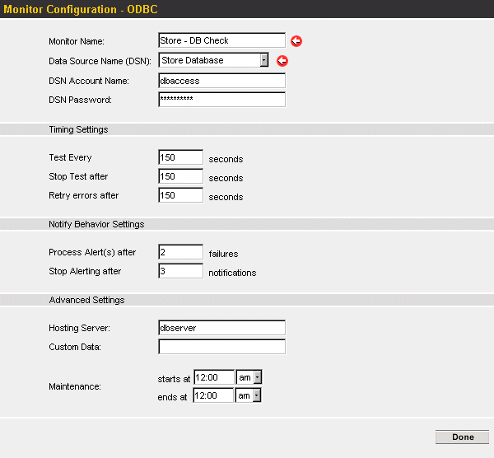Click the Monitor Configuration - ODBC title
Viewport: 494px width, 458px height.
pos(81,9)
